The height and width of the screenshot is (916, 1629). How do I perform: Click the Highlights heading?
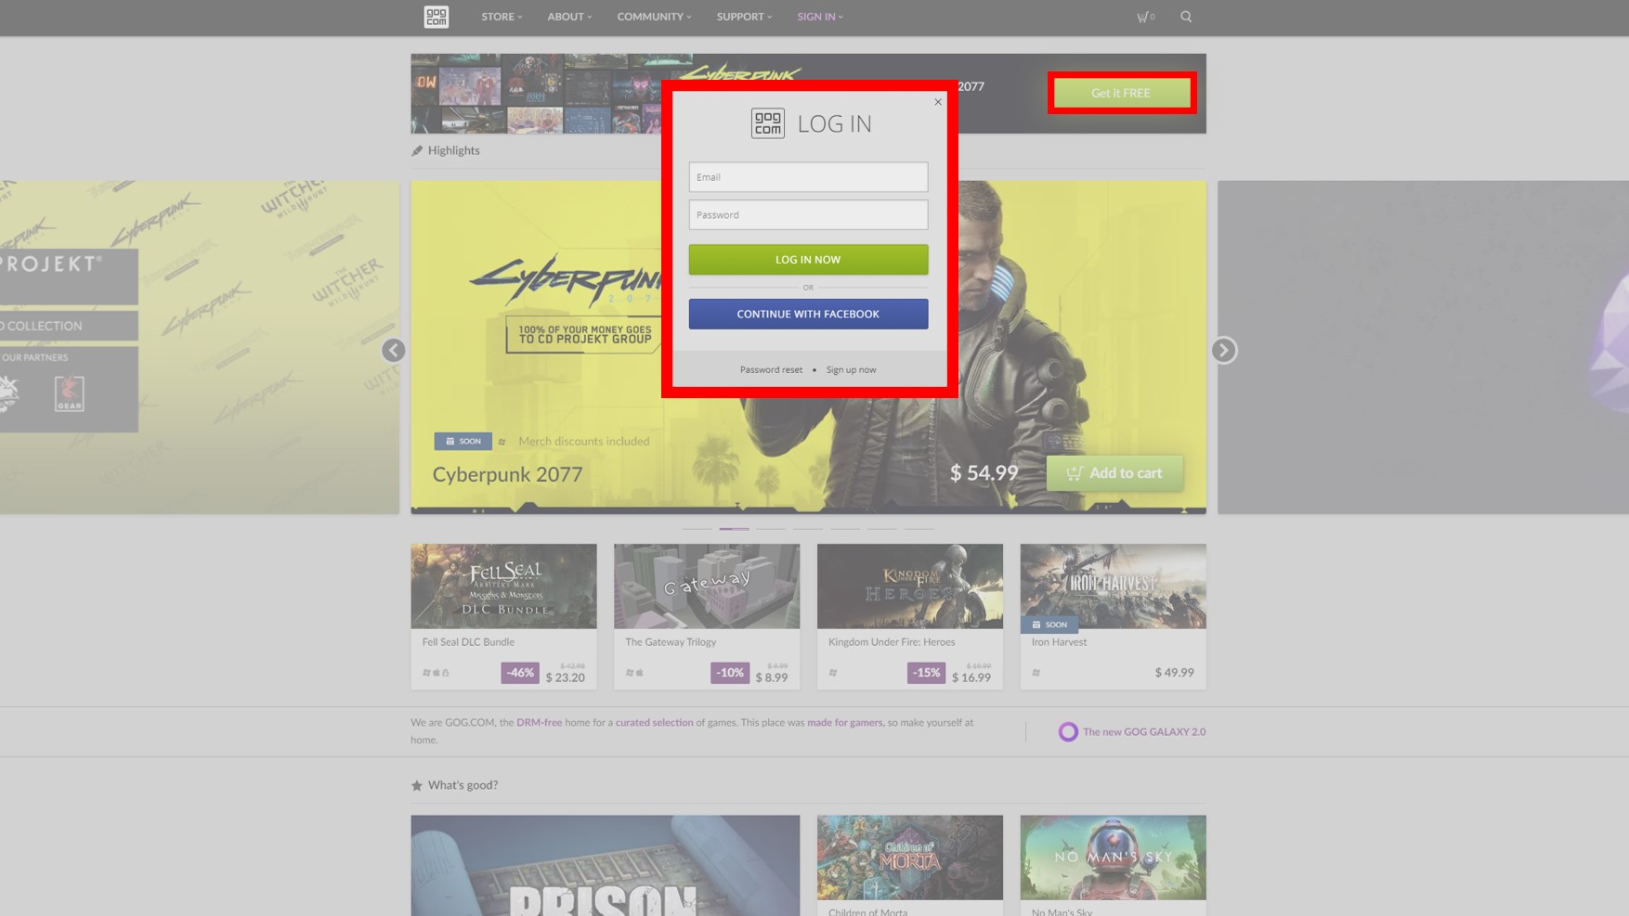[x=453, y=150]
